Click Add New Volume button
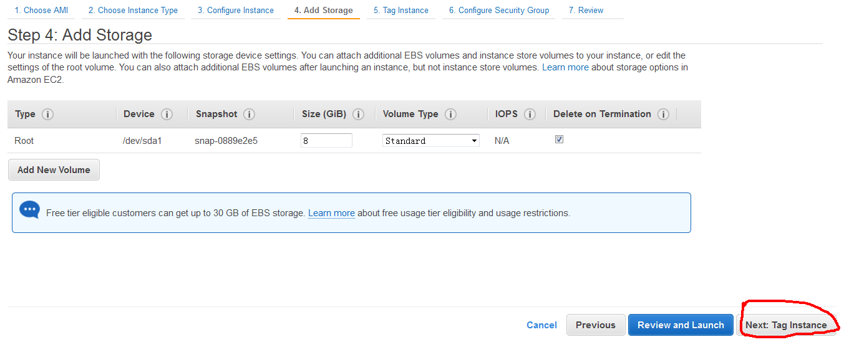844x342 pixels. pos(54,170)
